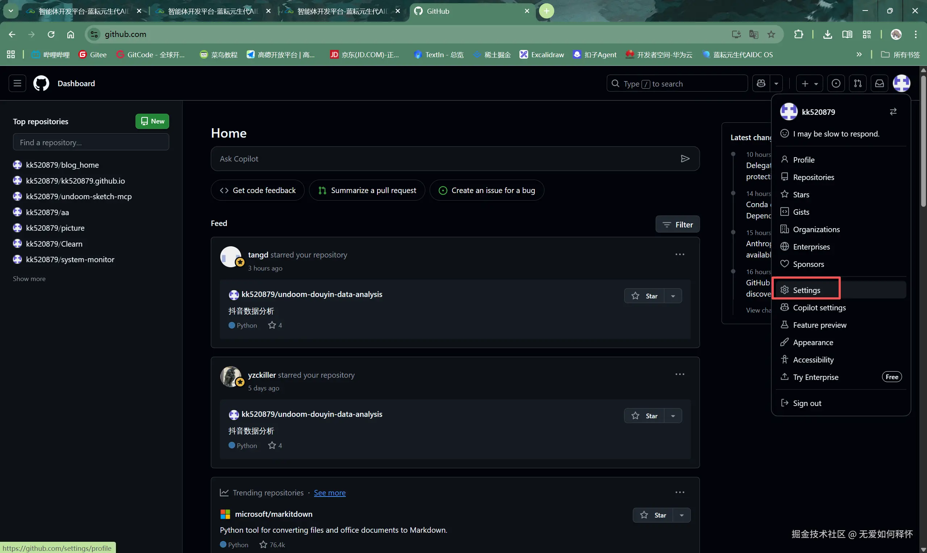Select Settings in the user menu
Image resolution: width=927 pixels, height=553 pixels.
click(806, 290)
